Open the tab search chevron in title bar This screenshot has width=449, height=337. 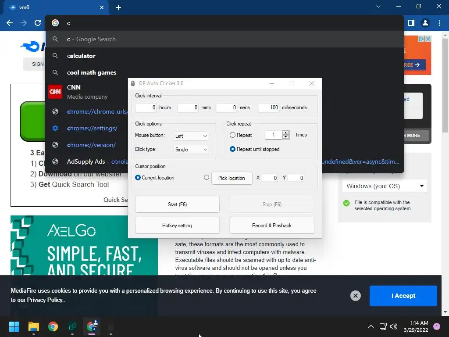coord(378,6)
